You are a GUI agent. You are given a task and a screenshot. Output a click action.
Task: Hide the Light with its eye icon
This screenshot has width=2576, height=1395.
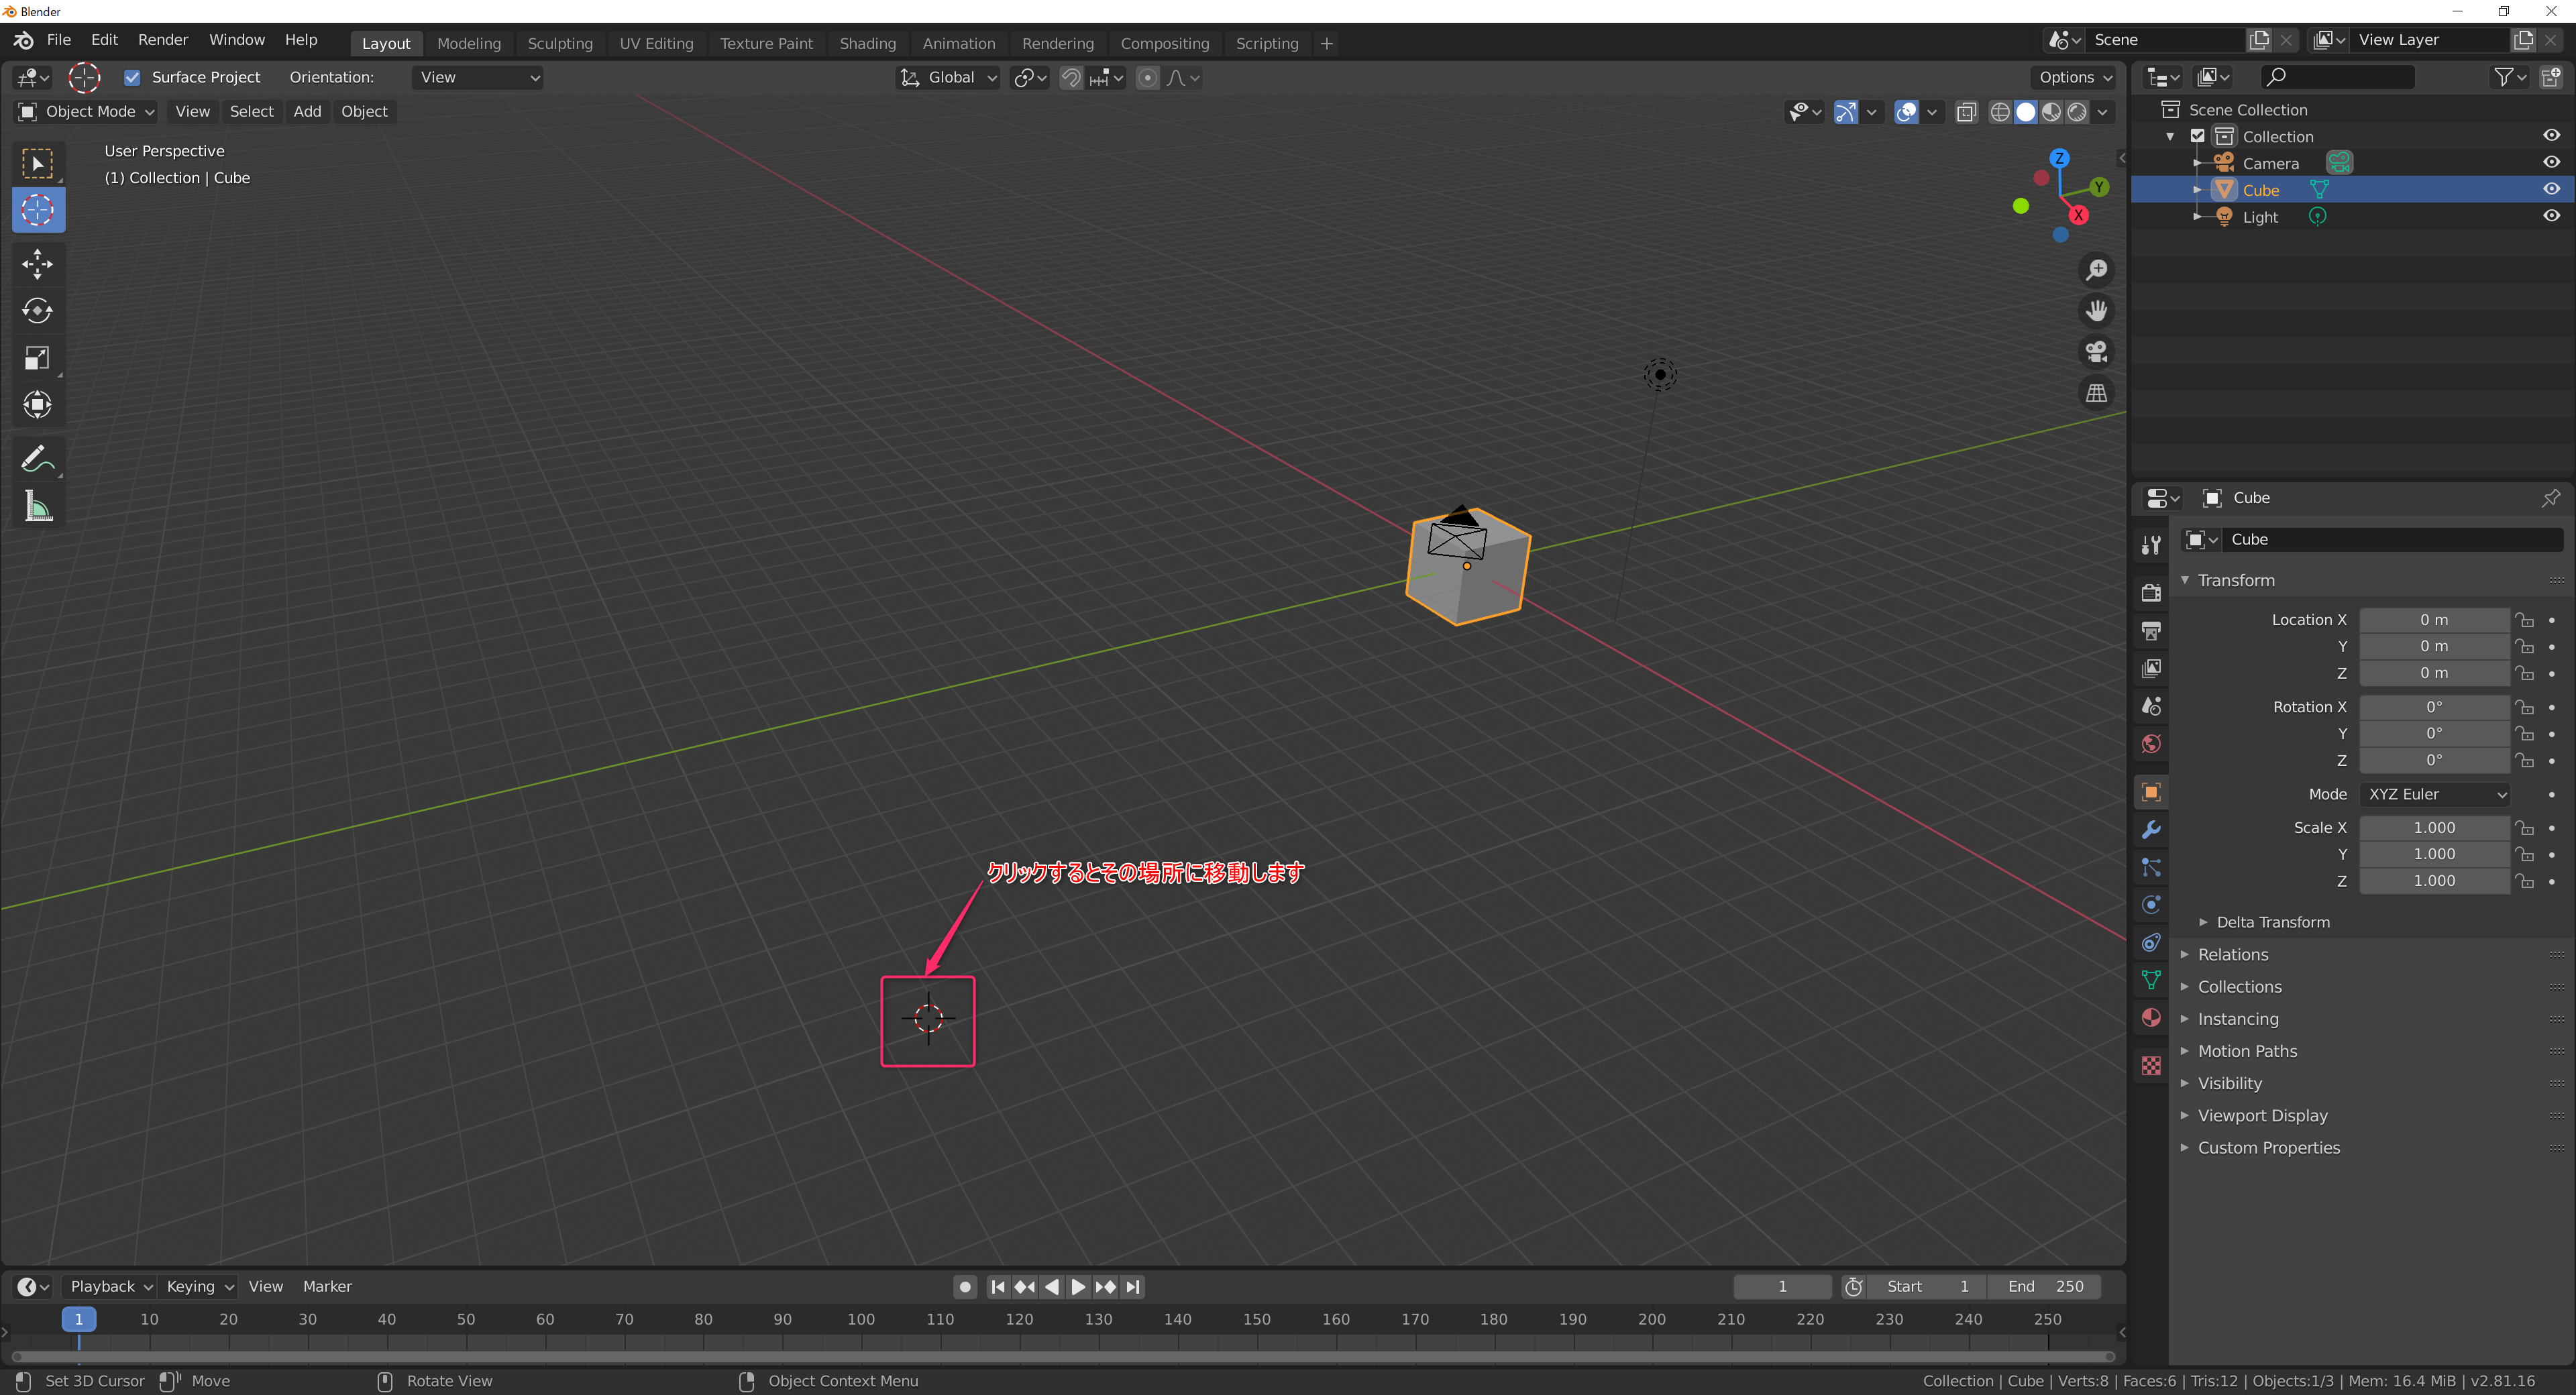tap(2551, 216)
